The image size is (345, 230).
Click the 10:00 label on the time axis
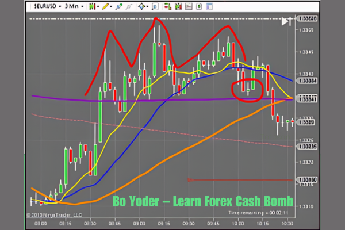(238, 224)
